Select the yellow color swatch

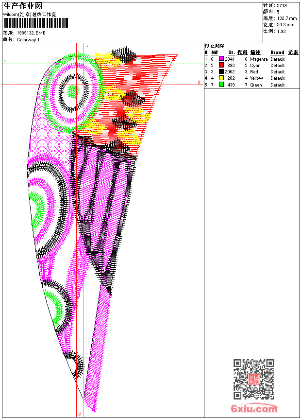tap(221, 78)
